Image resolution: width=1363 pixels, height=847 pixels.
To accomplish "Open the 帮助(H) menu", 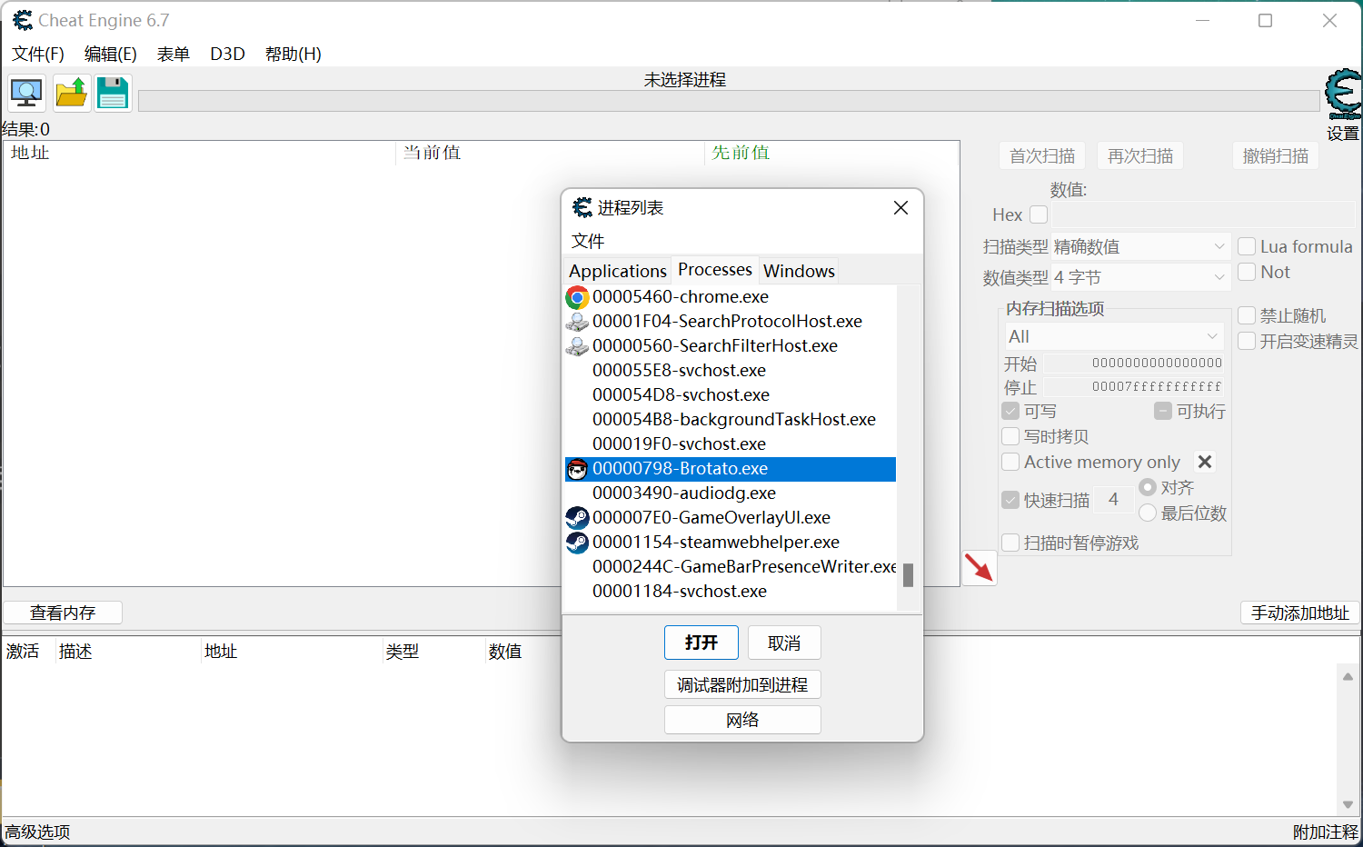I will pos(293,54).
